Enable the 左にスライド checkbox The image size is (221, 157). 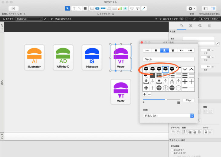pyautogui.click(x=172, y=150)
